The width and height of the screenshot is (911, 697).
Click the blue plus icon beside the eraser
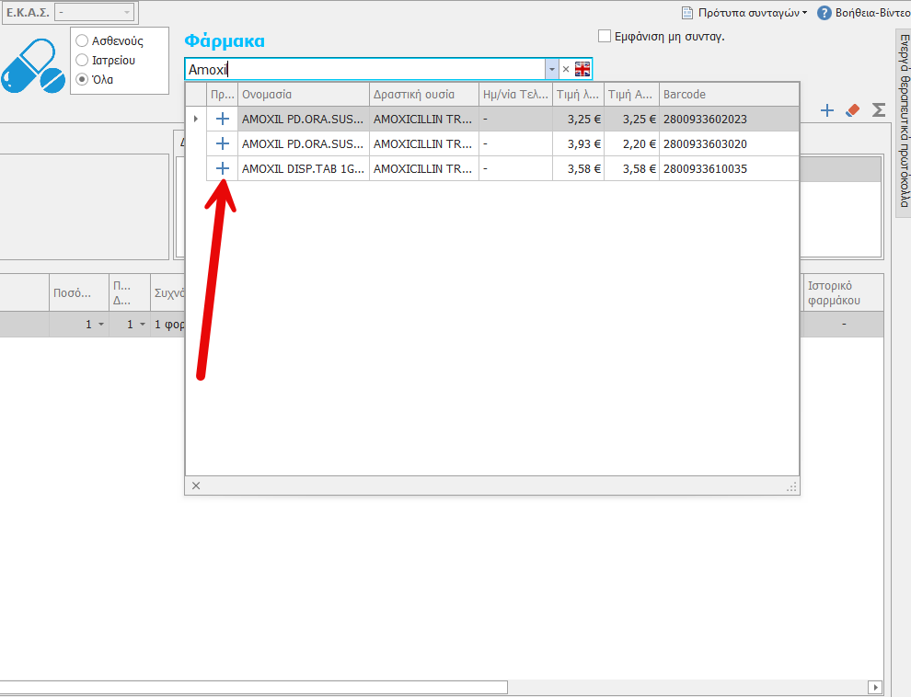click(x=827, y=110)
